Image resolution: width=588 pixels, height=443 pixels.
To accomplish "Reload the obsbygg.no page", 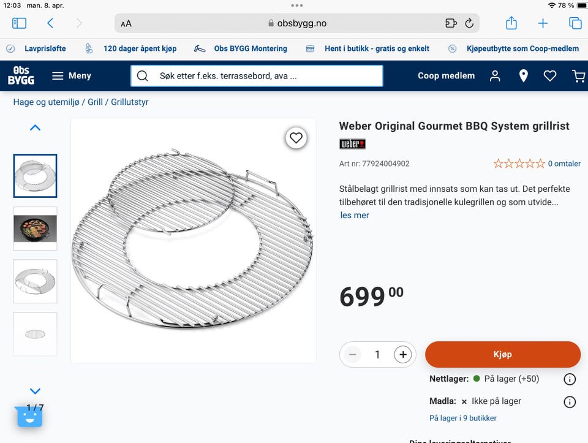I will (469, 23).
